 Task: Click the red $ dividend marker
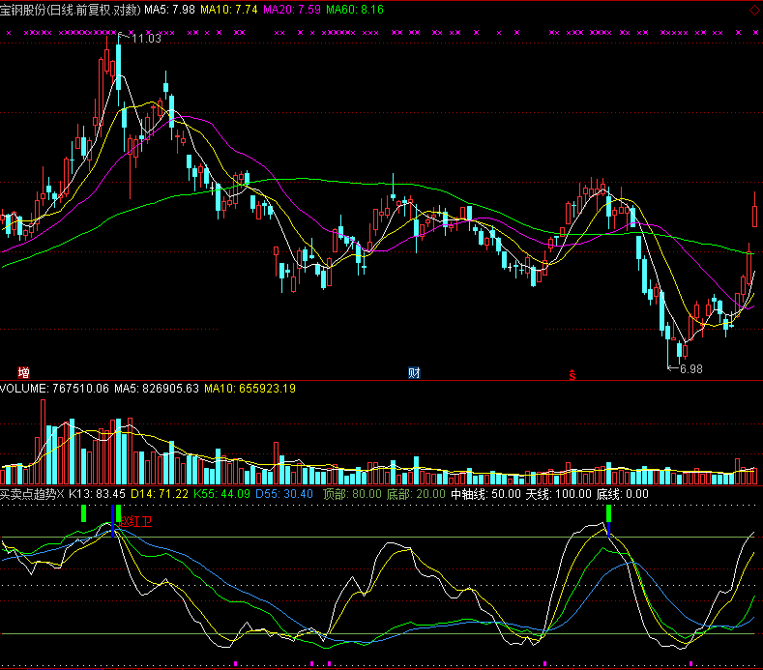click(572, 374)
